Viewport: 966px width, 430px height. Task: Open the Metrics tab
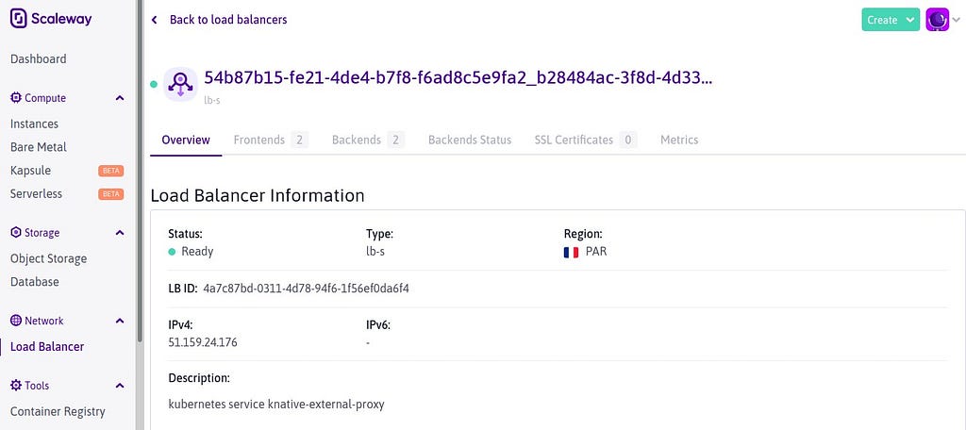(x=679, y=140)
